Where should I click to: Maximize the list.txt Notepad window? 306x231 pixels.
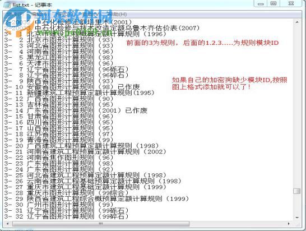click(273, 3)
